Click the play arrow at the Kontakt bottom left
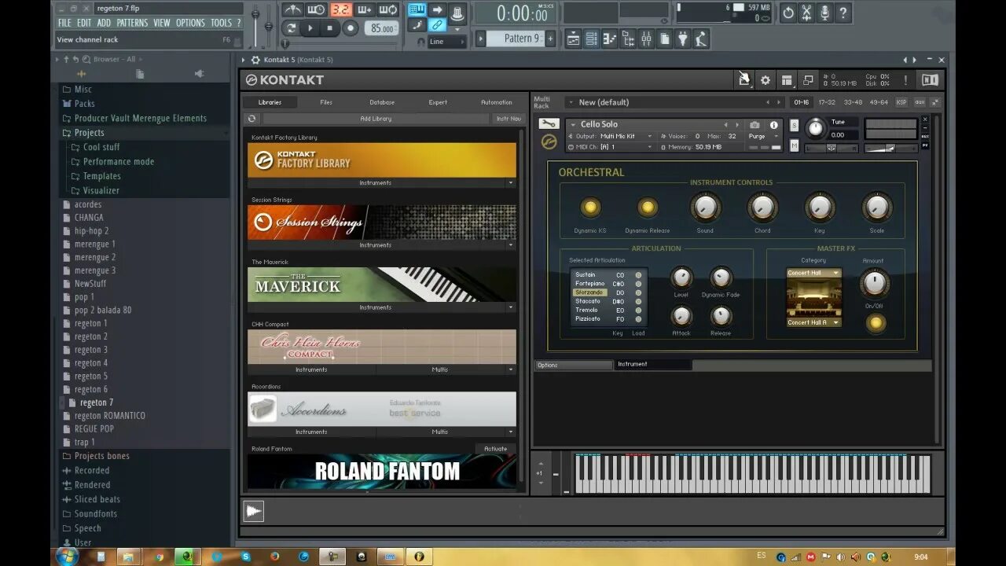Screen dimensions: 1006x566 coord(253,512)
